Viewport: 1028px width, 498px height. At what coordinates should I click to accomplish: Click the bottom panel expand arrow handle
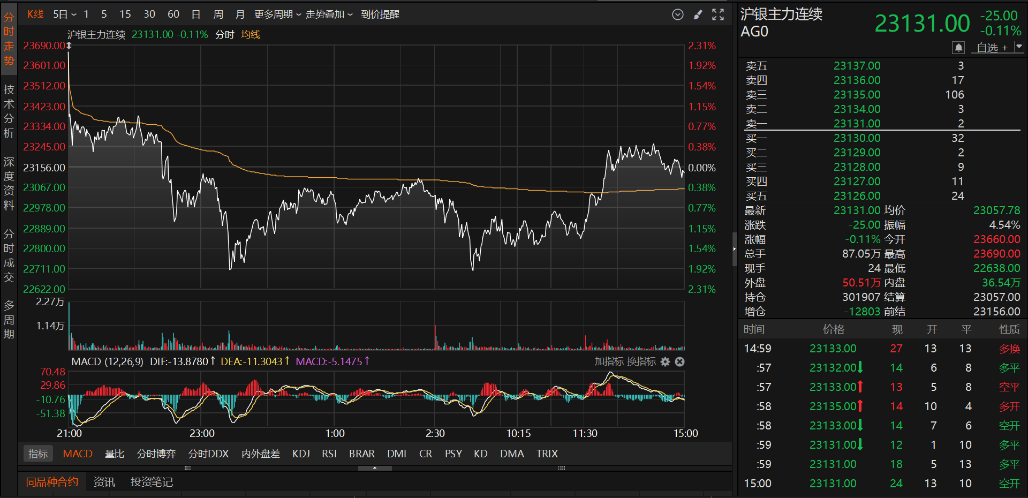point(375,468)
